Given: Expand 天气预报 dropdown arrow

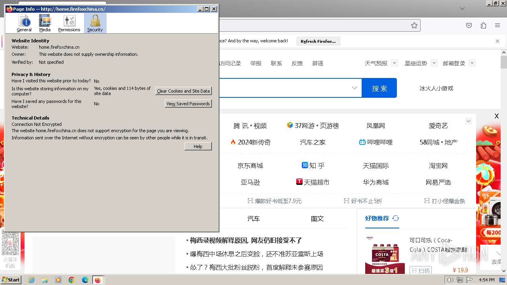Looking at the screenshot, I should (394, 63).
